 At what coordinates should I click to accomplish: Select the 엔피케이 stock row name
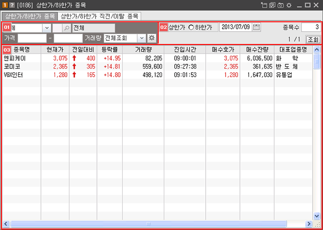(15, 58)
